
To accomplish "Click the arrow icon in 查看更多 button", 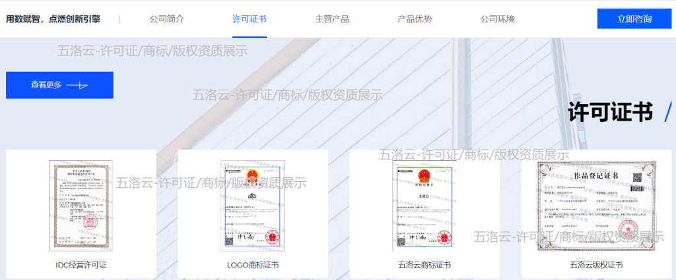I will (78, 85).
